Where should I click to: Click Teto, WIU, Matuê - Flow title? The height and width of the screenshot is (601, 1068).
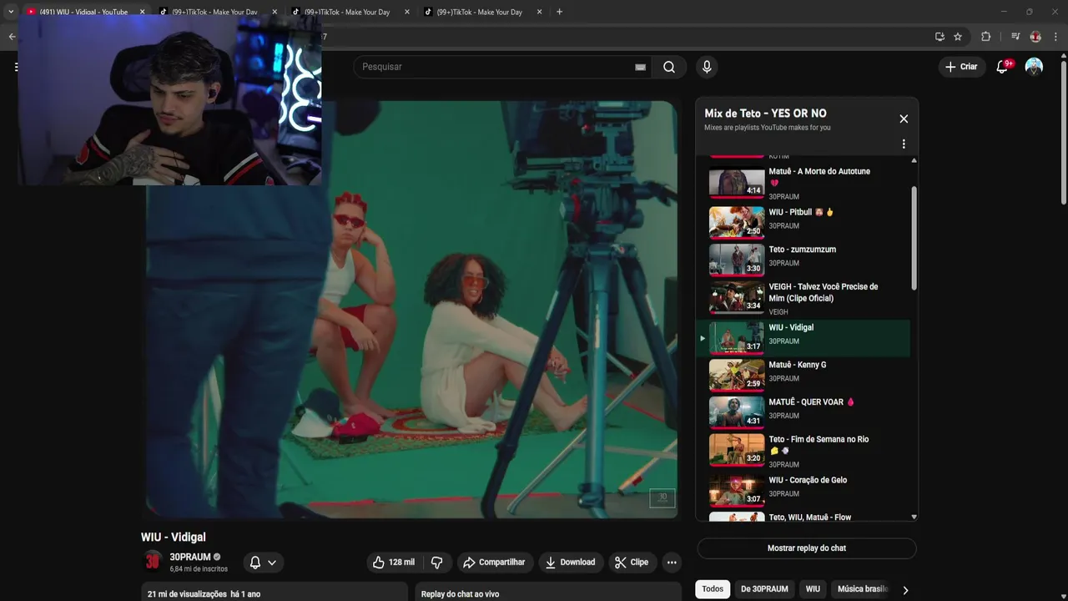click(x=810, y=518)
